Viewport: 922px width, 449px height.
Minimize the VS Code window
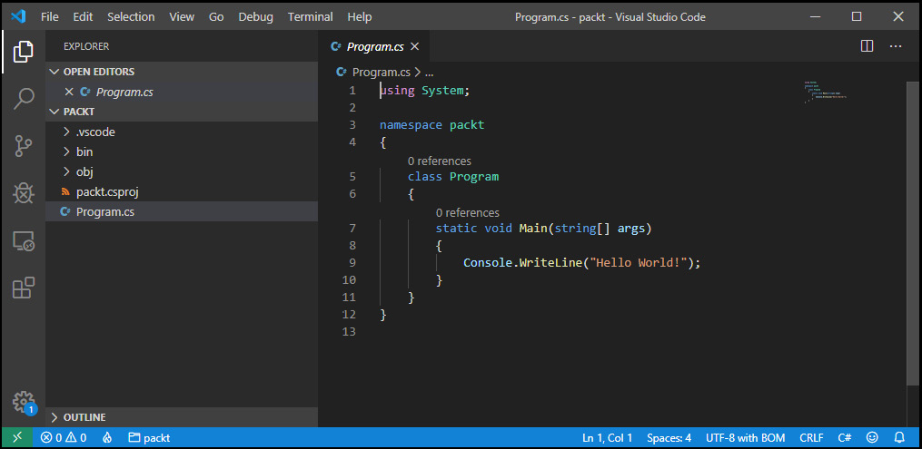pos(815,16)
